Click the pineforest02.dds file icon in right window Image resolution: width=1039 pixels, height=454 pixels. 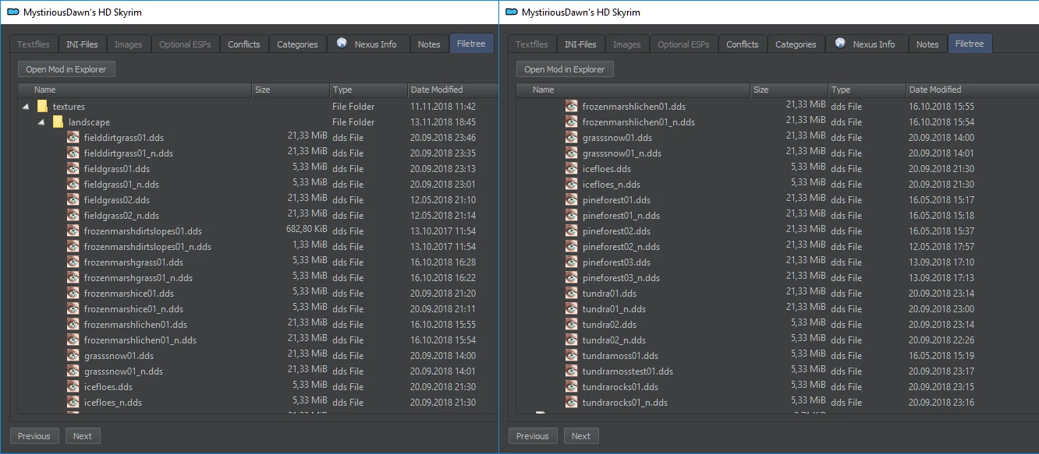(572, 231)
